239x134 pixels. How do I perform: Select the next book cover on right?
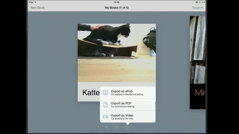pos(198,62)
